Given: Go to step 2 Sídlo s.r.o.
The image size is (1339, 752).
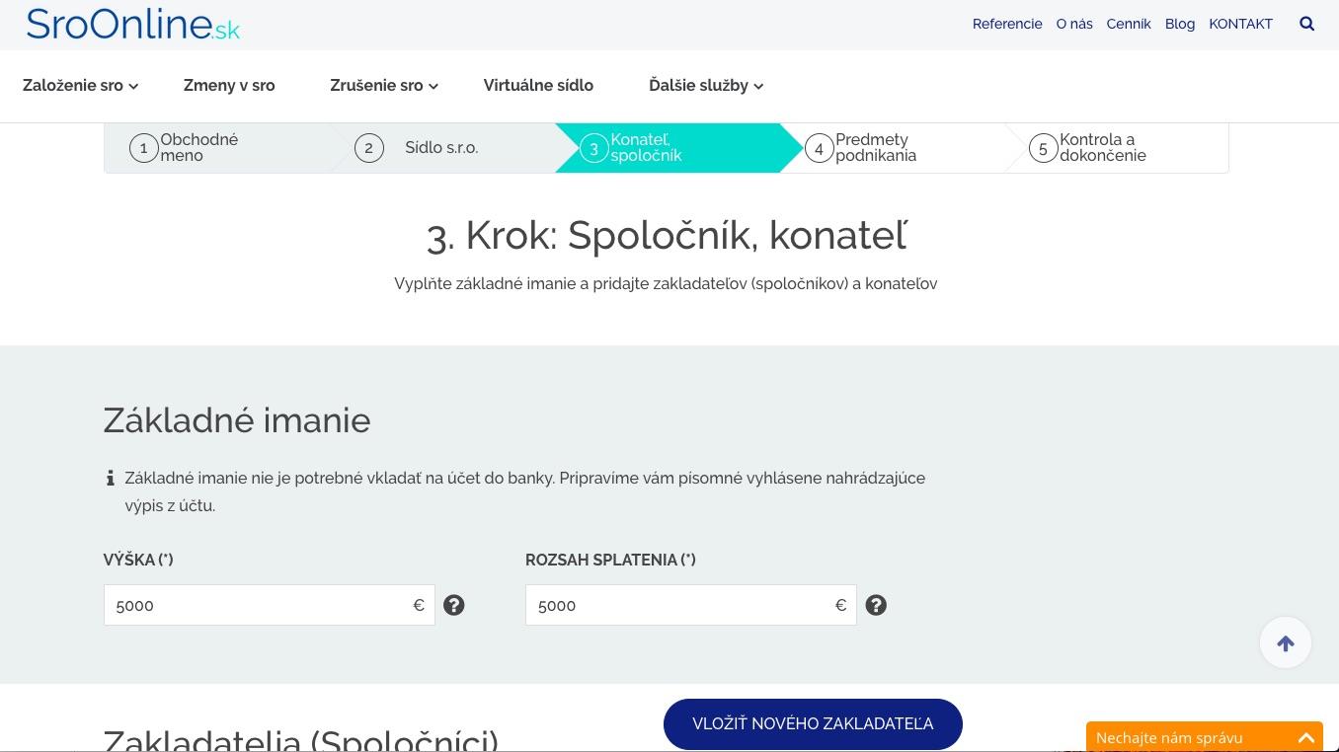Looking at the screenshot, I should pyautogui.click(x=440, y=148).
